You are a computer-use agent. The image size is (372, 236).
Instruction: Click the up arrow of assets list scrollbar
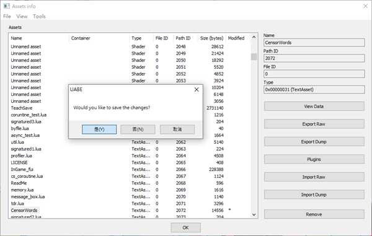pos(254,37)
